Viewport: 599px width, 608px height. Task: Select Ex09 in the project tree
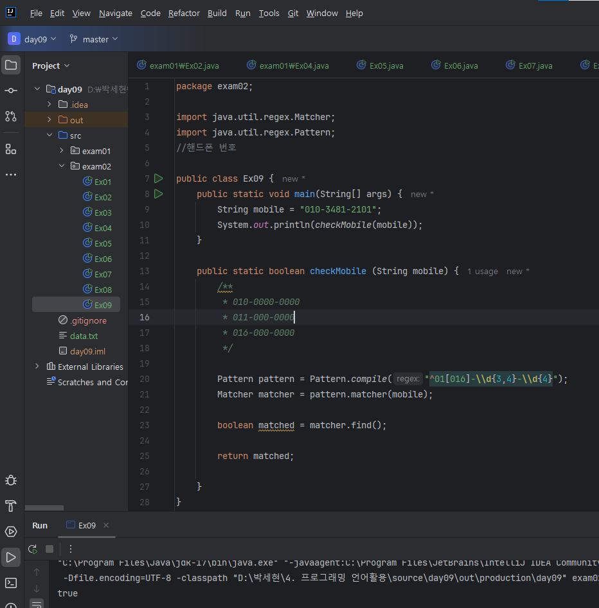coord(76,305)
